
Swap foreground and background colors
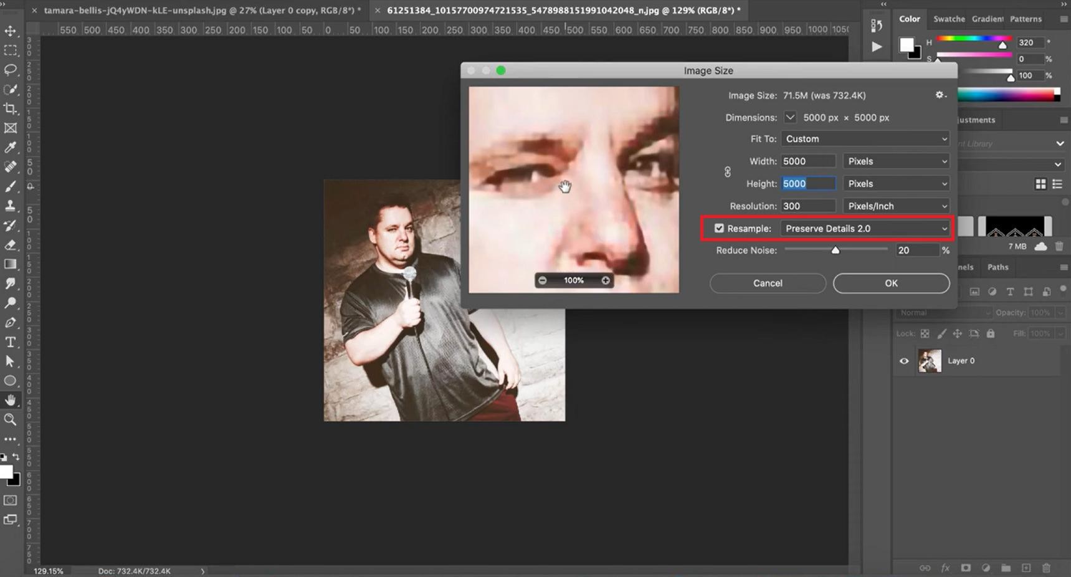[x=16, y=457]
